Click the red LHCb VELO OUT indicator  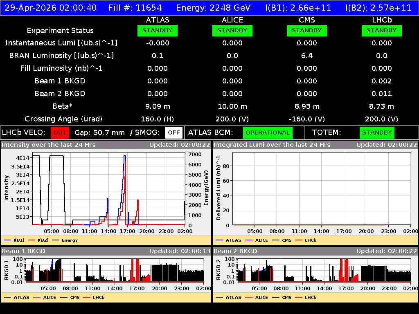60,133
